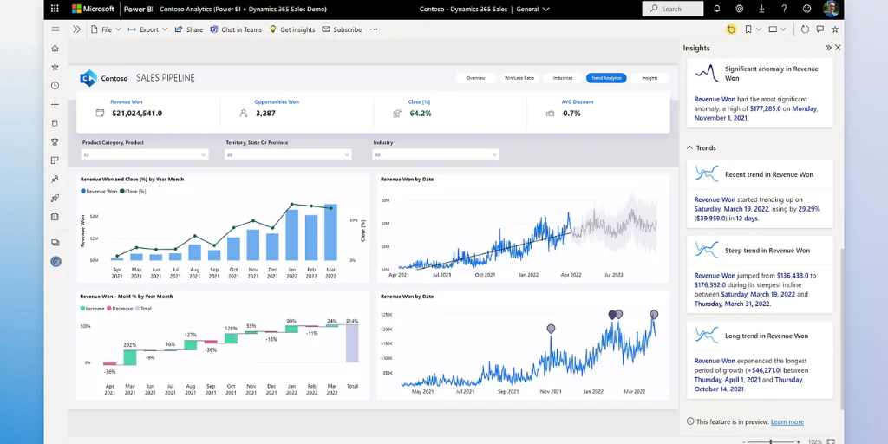Open Deployment pipelines rocket icon
888x444 pixels.
pos(55,199)
